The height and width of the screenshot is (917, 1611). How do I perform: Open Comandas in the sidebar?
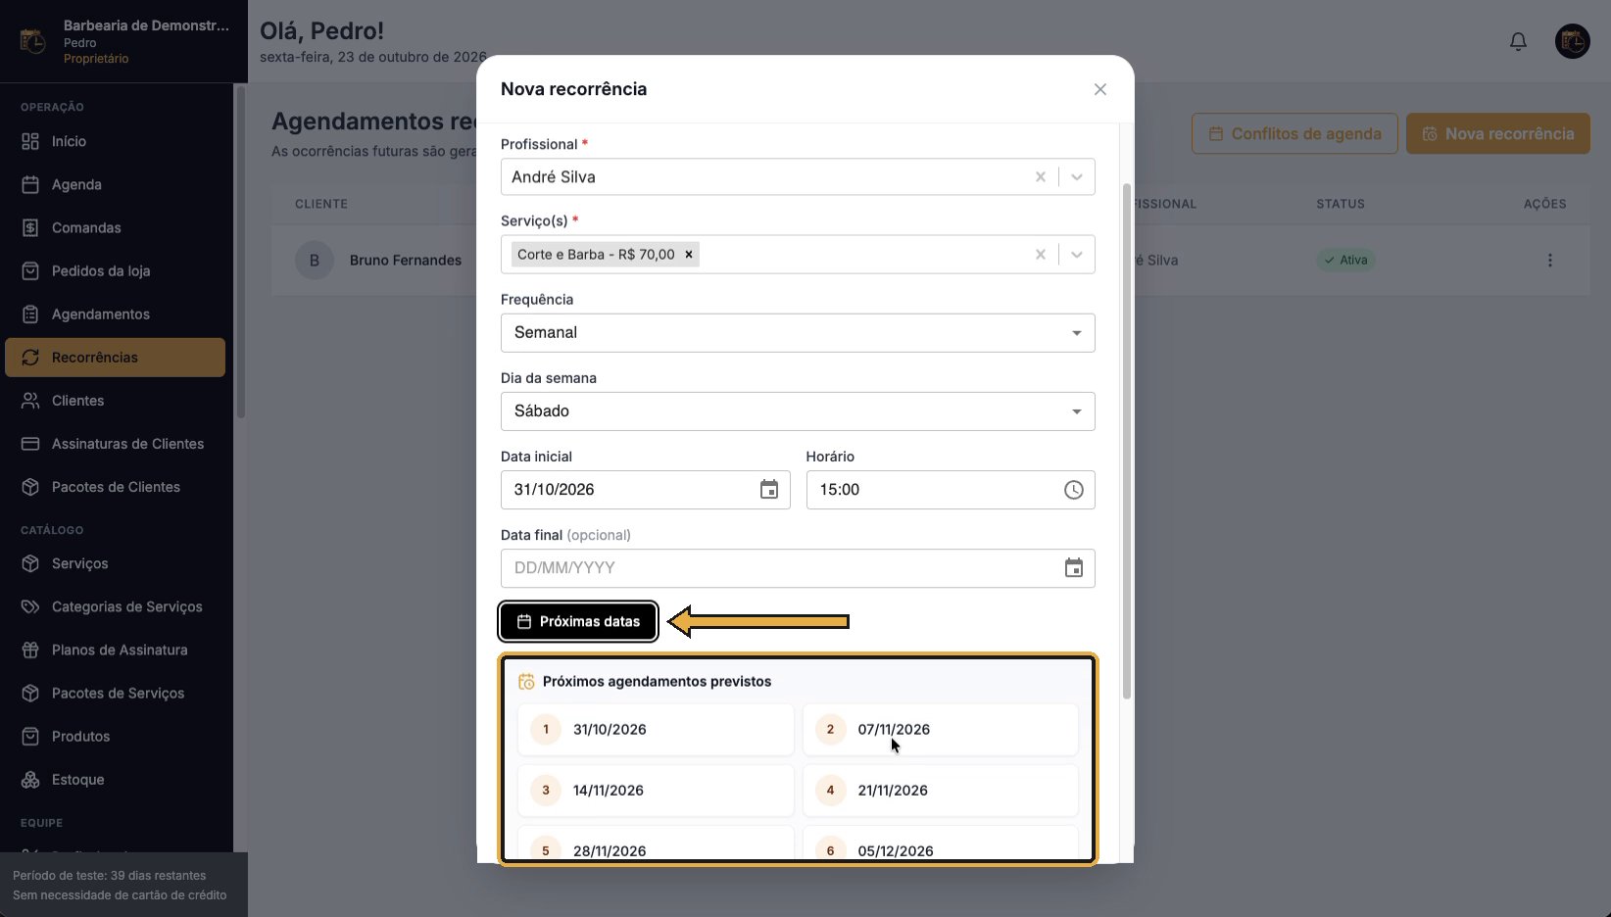click(116, 227)
